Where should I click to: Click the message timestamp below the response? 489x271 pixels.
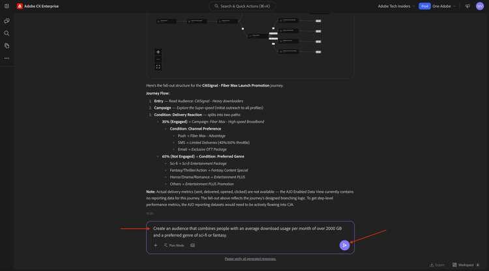coord(150,214)
